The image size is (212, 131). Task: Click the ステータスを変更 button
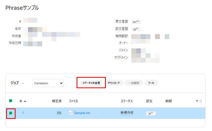click(x=91, y=83)
